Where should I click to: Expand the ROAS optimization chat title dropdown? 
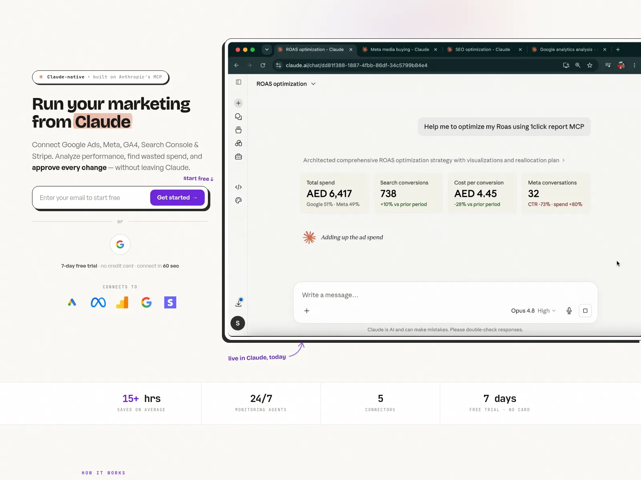(286, 84)
